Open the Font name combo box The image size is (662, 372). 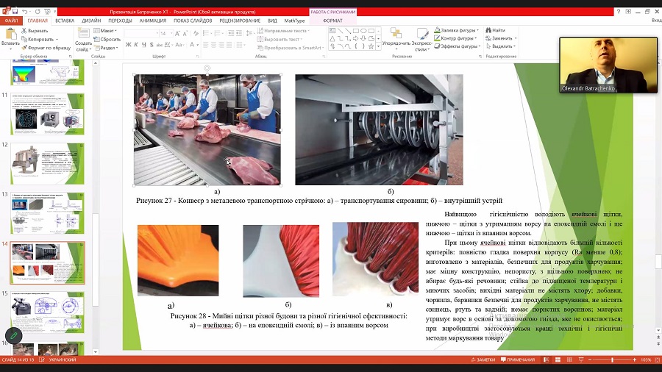(141, 33)
